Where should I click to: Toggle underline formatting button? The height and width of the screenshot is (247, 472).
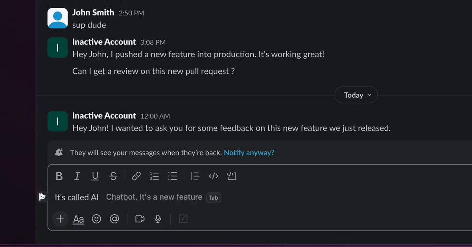(95, 176)
